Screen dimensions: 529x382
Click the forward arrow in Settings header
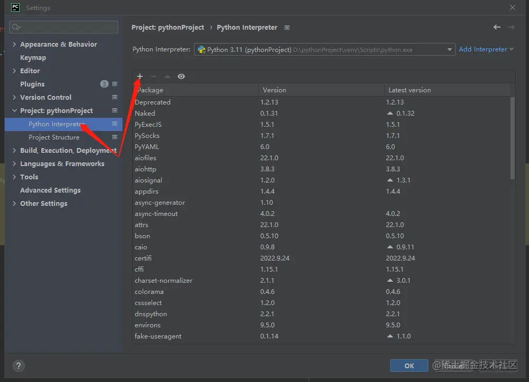click(x=511, y=27)
